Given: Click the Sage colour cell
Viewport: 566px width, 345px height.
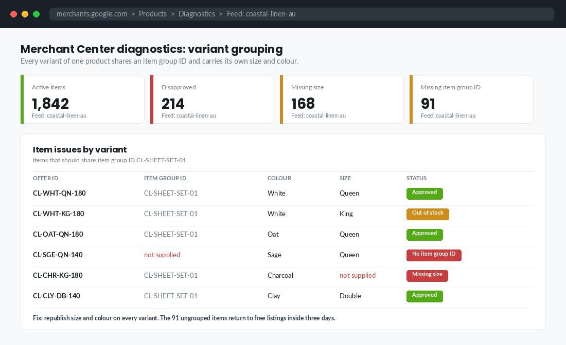Looking at the screenshot, I should (x=274, y=255).
